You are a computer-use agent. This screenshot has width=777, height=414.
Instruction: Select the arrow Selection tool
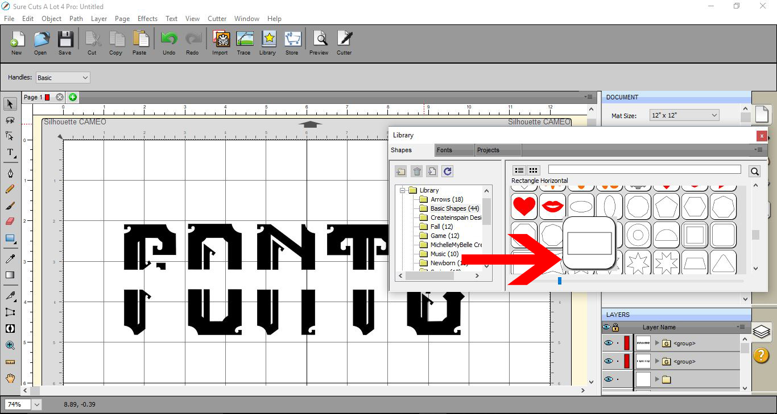click(10, 104)
